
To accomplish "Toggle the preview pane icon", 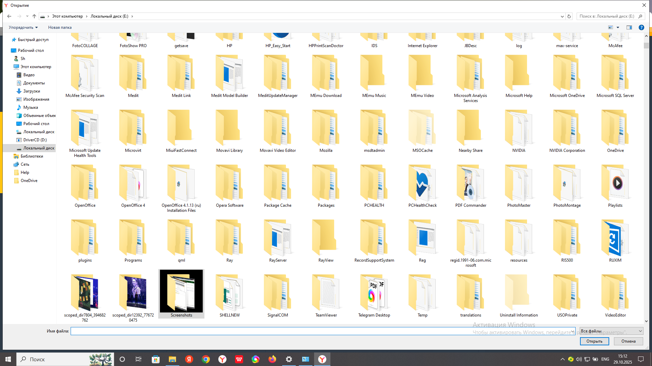I will pos(629,27).
